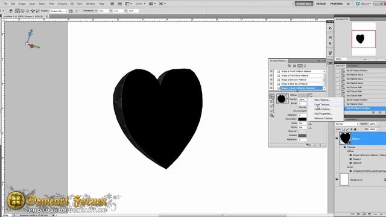Image resolution: width=386 pixels, height=217 pixels.
Task: Click the Opacity field in 3D Materials
Action: point(302,99)
